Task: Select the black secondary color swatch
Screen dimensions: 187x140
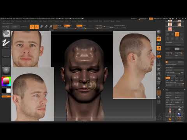Action: coord(4,91)
